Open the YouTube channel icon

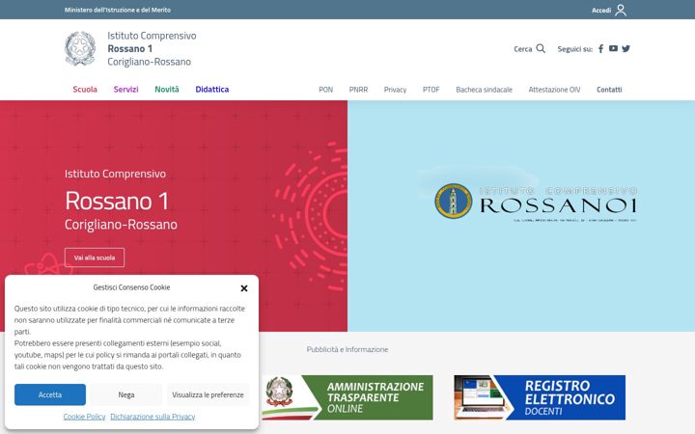coord(613,48)
